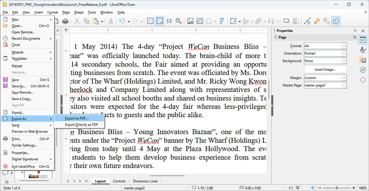369x191 pixels.
Task: Open the Styles panel from the sidebar
Action: (x=363, y=49)
